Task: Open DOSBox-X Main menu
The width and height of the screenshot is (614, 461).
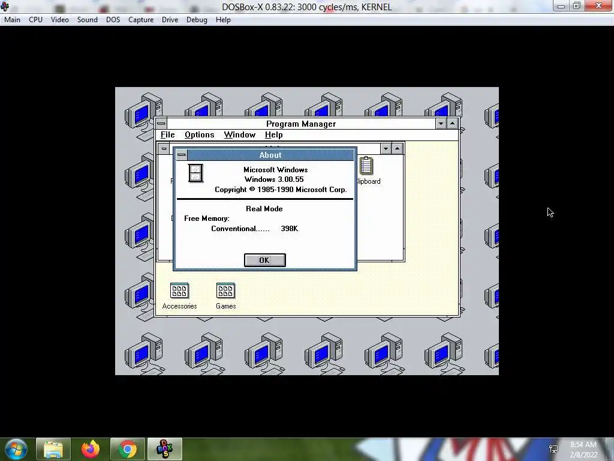Action: 12,20
